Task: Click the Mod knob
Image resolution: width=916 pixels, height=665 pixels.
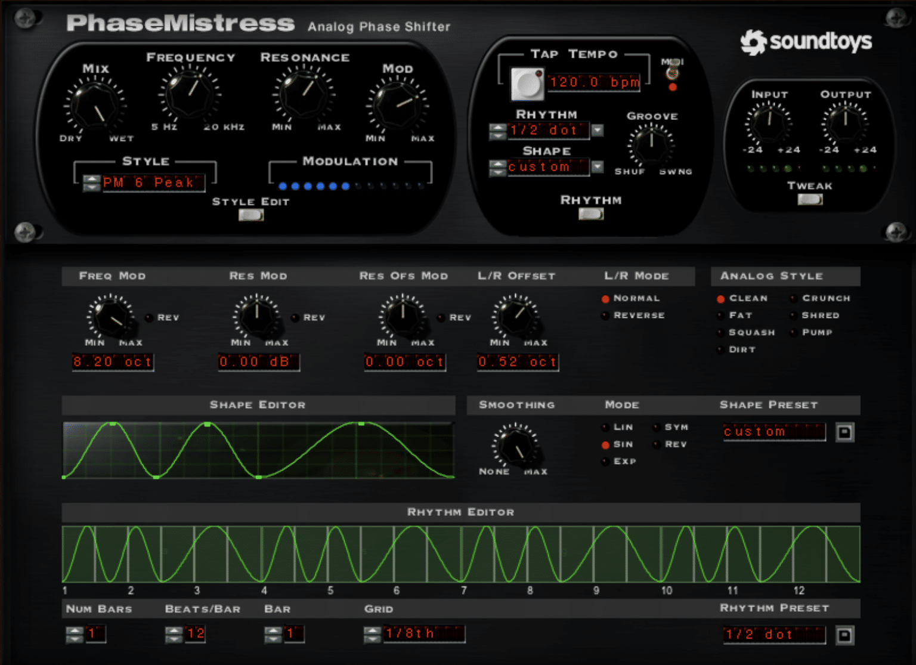Action: pos(397,106)
